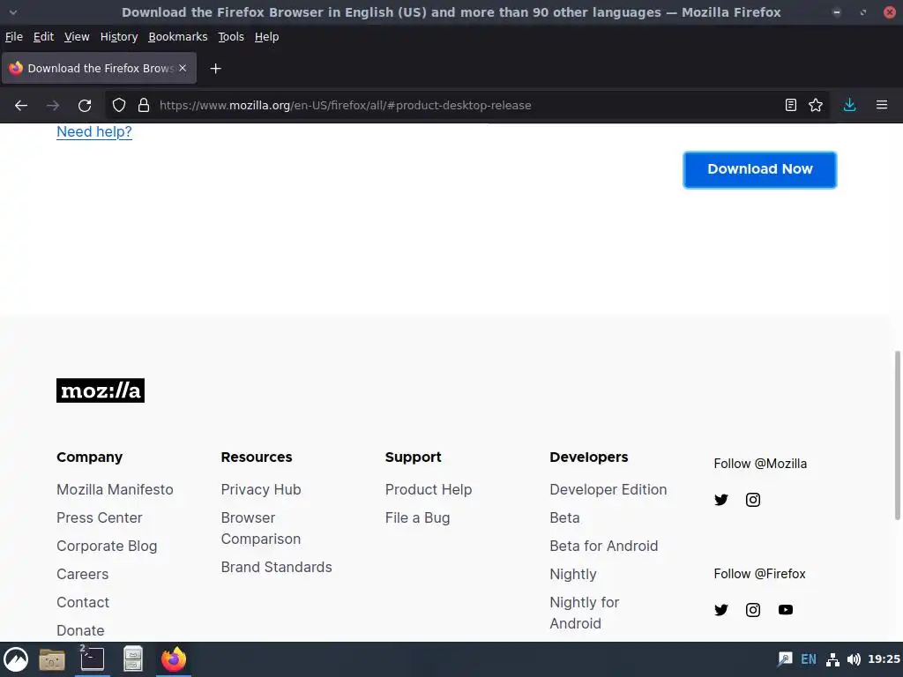
Task: Open the View menu
Action: [x=77, y=37]
